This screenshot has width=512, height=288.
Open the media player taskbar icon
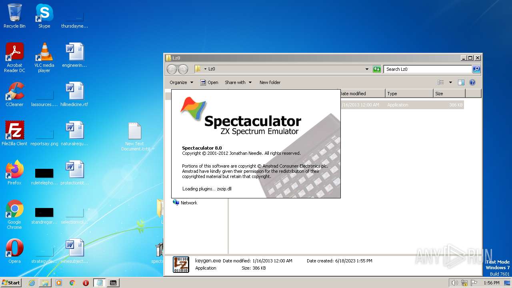59,283
